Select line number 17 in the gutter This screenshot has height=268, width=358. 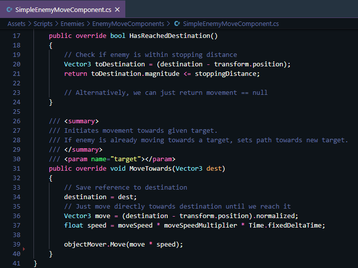[16, 36]
